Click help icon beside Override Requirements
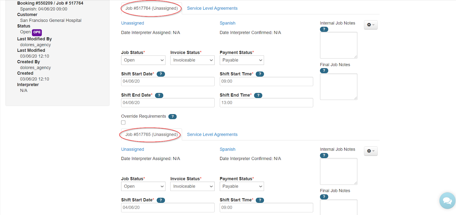This screenshot has width=456, height=215. pos(172,116)
